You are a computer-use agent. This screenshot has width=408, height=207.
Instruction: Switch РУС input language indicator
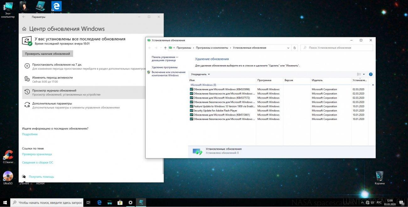click(x=379, y=203)
